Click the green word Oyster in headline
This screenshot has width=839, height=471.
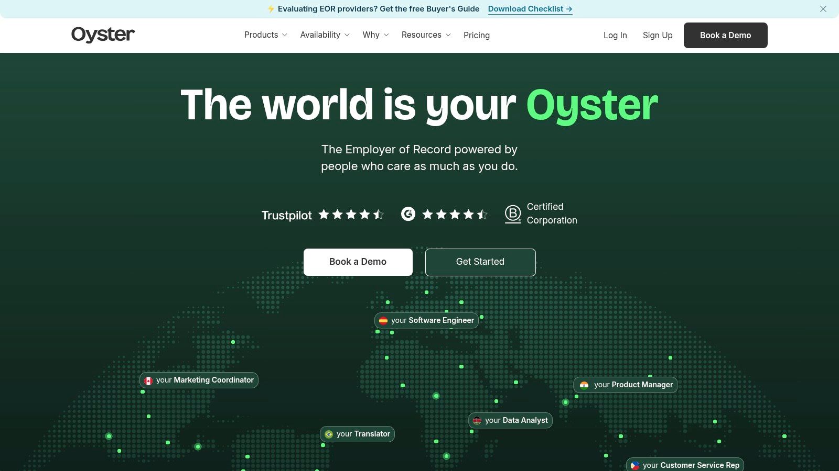592,106
